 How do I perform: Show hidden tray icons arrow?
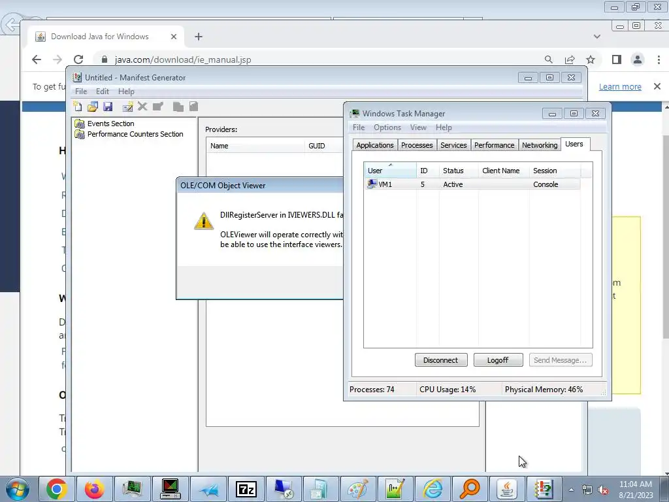571,490
